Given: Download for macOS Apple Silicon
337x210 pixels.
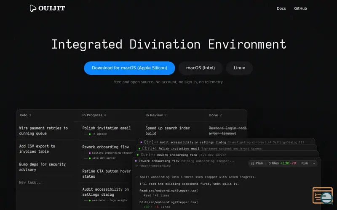Looking at the screenshot, I should (129, 68).
